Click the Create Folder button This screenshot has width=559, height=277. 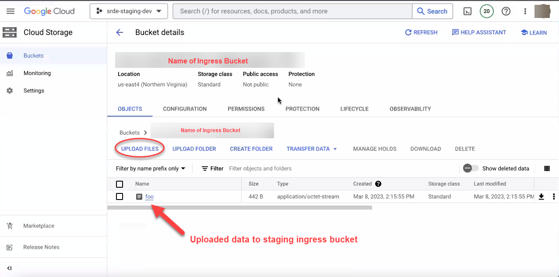click(x=251, y=149)
